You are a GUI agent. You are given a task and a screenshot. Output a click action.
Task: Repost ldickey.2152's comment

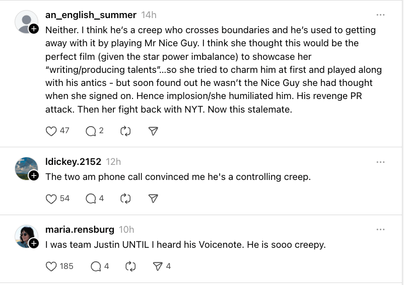click(x=125, y=199)
